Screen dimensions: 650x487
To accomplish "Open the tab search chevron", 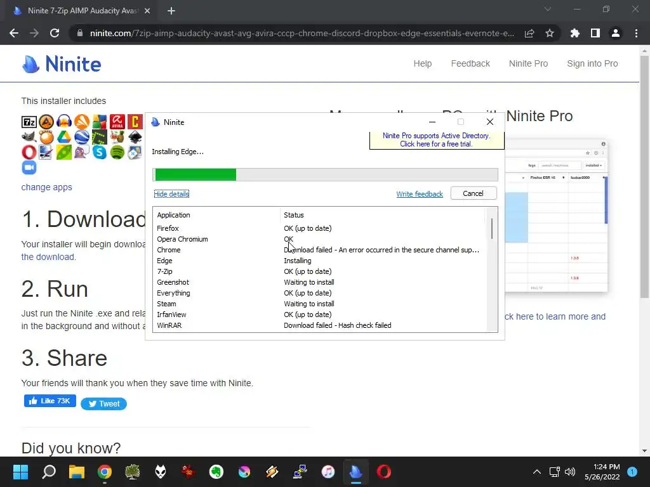I will click(x=548, y=9).
